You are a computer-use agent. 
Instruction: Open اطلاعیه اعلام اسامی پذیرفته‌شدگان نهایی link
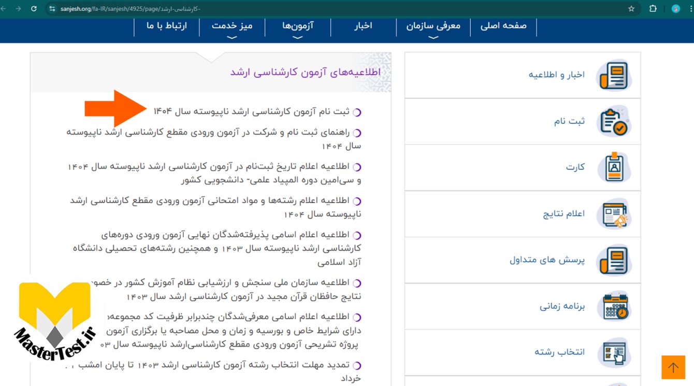coord(216,248)
